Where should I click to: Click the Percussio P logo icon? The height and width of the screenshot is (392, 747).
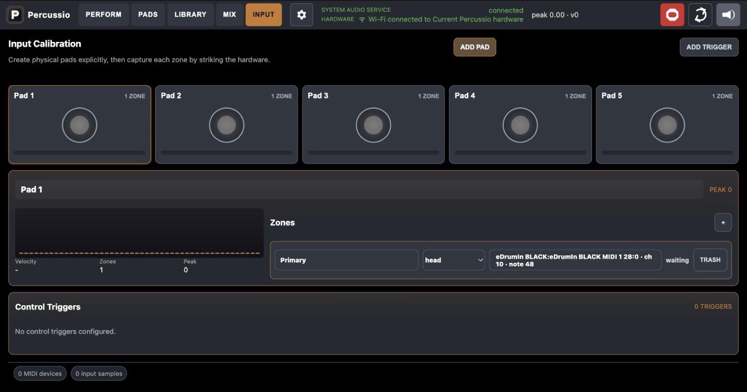pyautogui.click(x=15, y=15)
